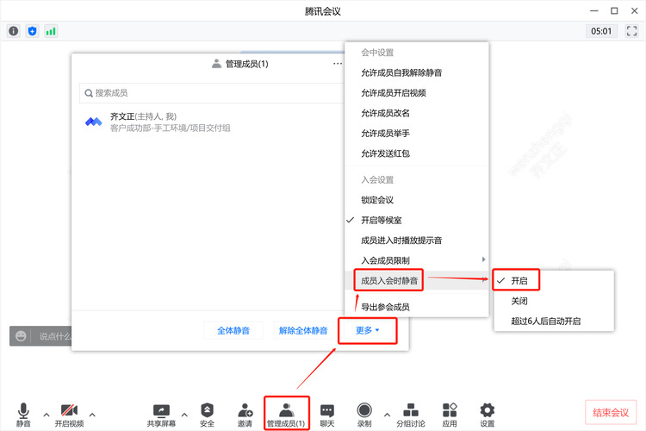Expand microphone options arrow
646x431 pixels.
pos(47,415)
